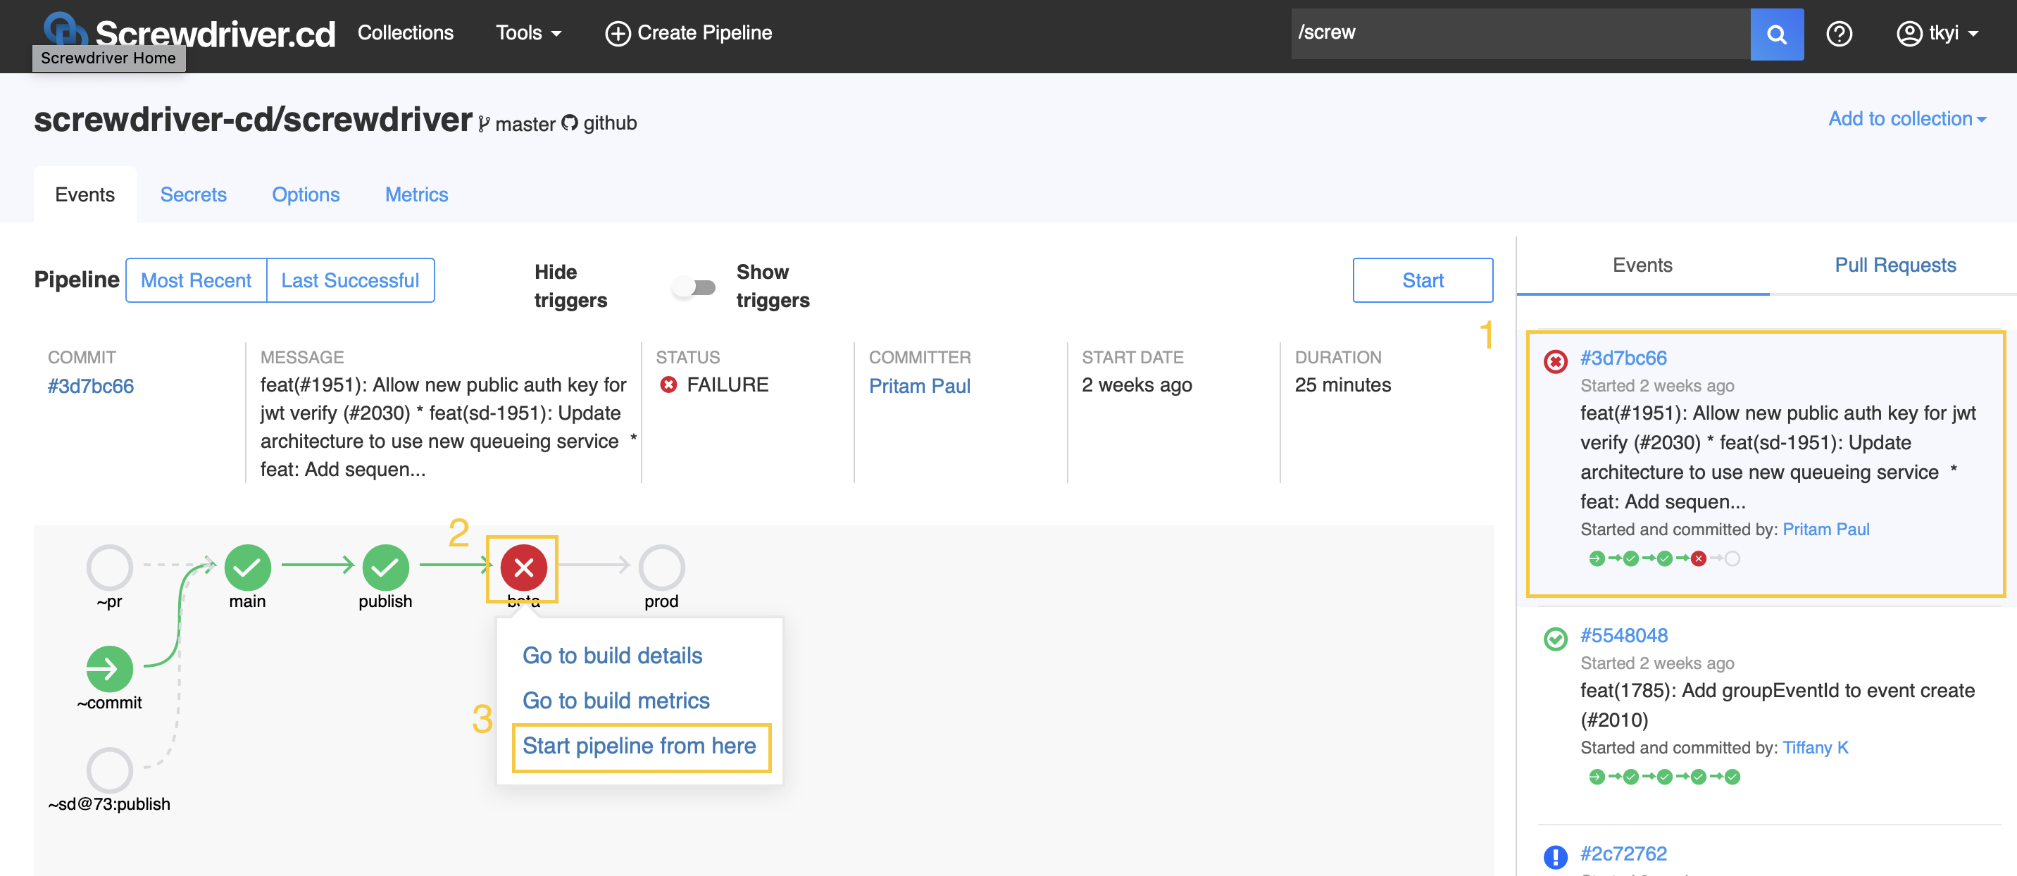Click the '25 minutes' duration value
Screen dimensions: 2017x876
pos(1342,384)
